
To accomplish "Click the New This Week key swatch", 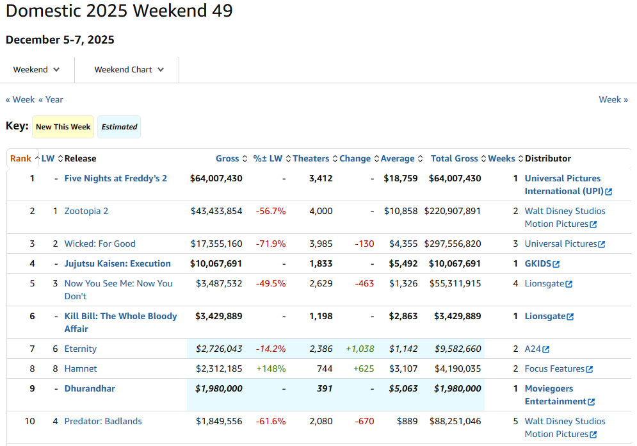I will pyautogui.click(x=63, y=127).
